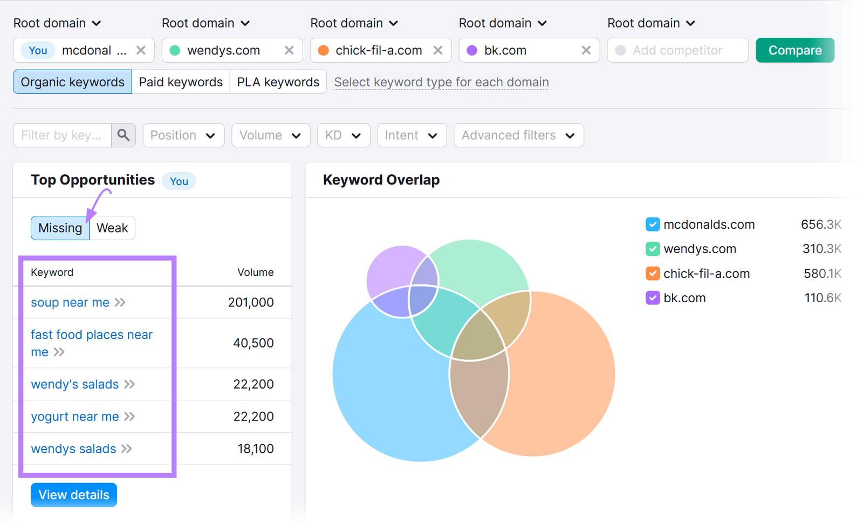Click the Keyword column header
The height and width of the screenshot is (524, 863).
point(52,273)
